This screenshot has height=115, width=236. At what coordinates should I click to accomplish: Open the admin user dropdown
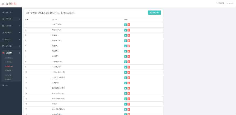230,3
